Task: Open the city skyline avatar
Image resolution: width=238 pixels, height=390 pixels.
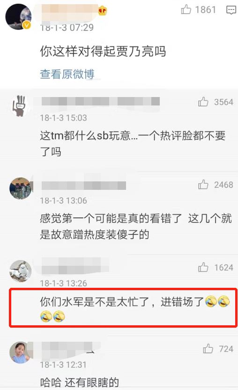Action: (21, 188)
